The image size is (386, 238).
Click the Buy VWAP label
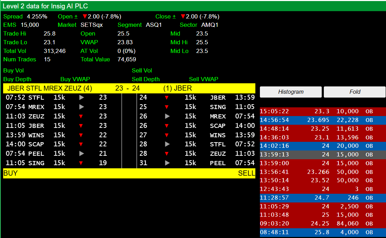point(75,79)
